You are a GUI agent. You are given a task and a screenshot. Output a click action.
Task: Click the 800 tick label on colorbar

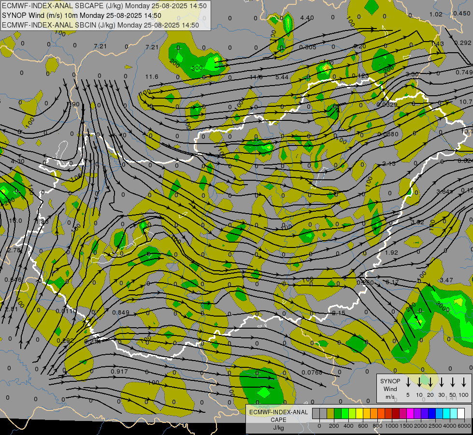[377, 426]
